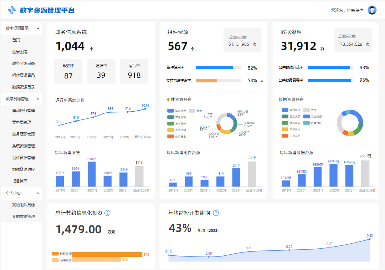
Task: Toggle 建设投资 legend in investment chart
Action: (62, 254)
